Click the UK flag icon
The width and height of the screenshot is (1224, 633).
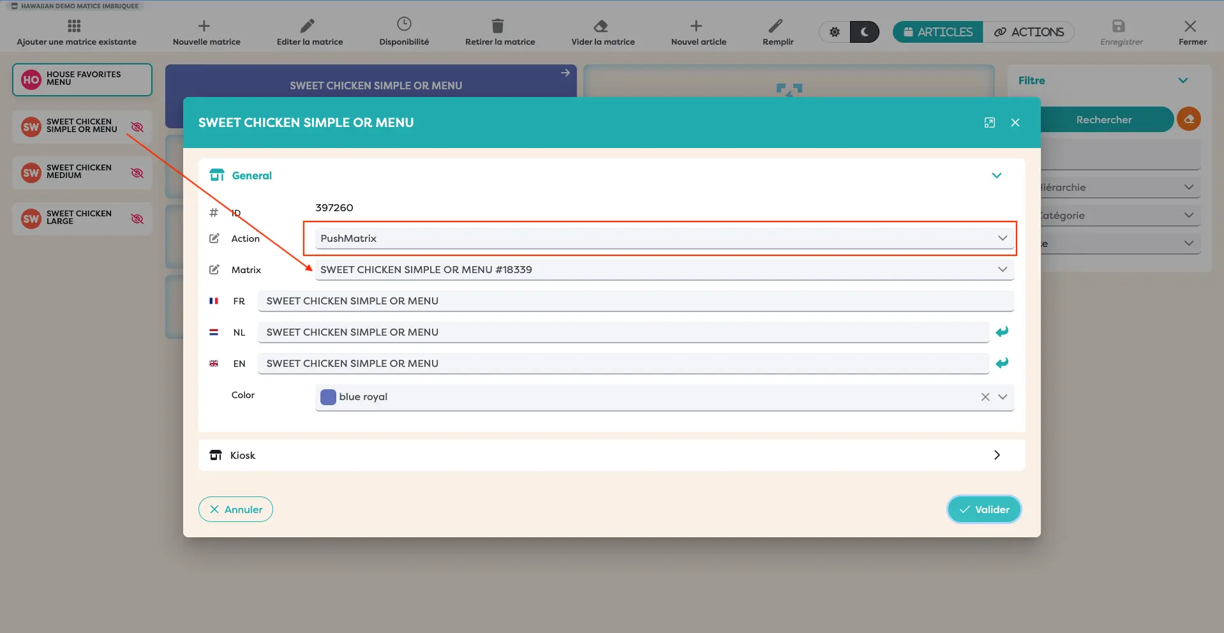tap(214, 363)
